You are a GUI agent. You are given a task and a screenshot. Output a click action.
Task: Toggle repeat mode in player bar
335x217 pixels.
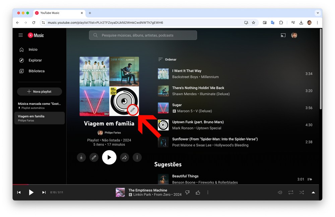pyautogui.click(x=291, y=193)
